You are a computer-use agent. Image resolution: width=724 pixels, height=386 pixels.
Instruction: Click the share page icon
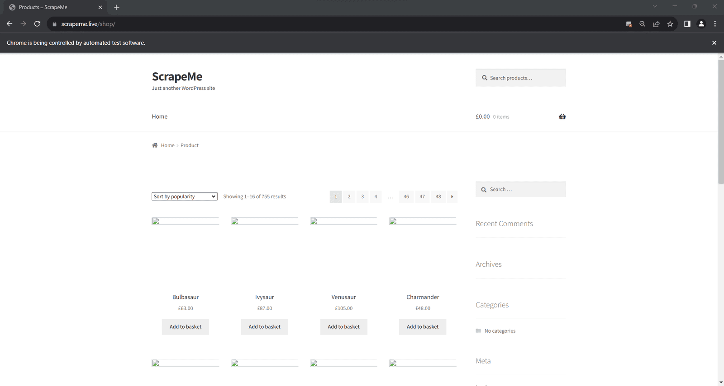click(656, 24)
